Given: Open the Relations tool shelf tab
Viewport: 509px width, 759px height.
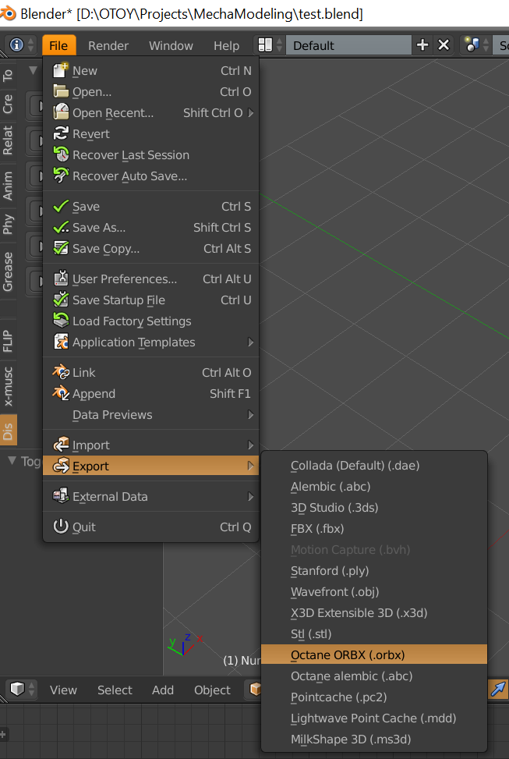Looking at the screenshot, I should click(x=8, y=140).
